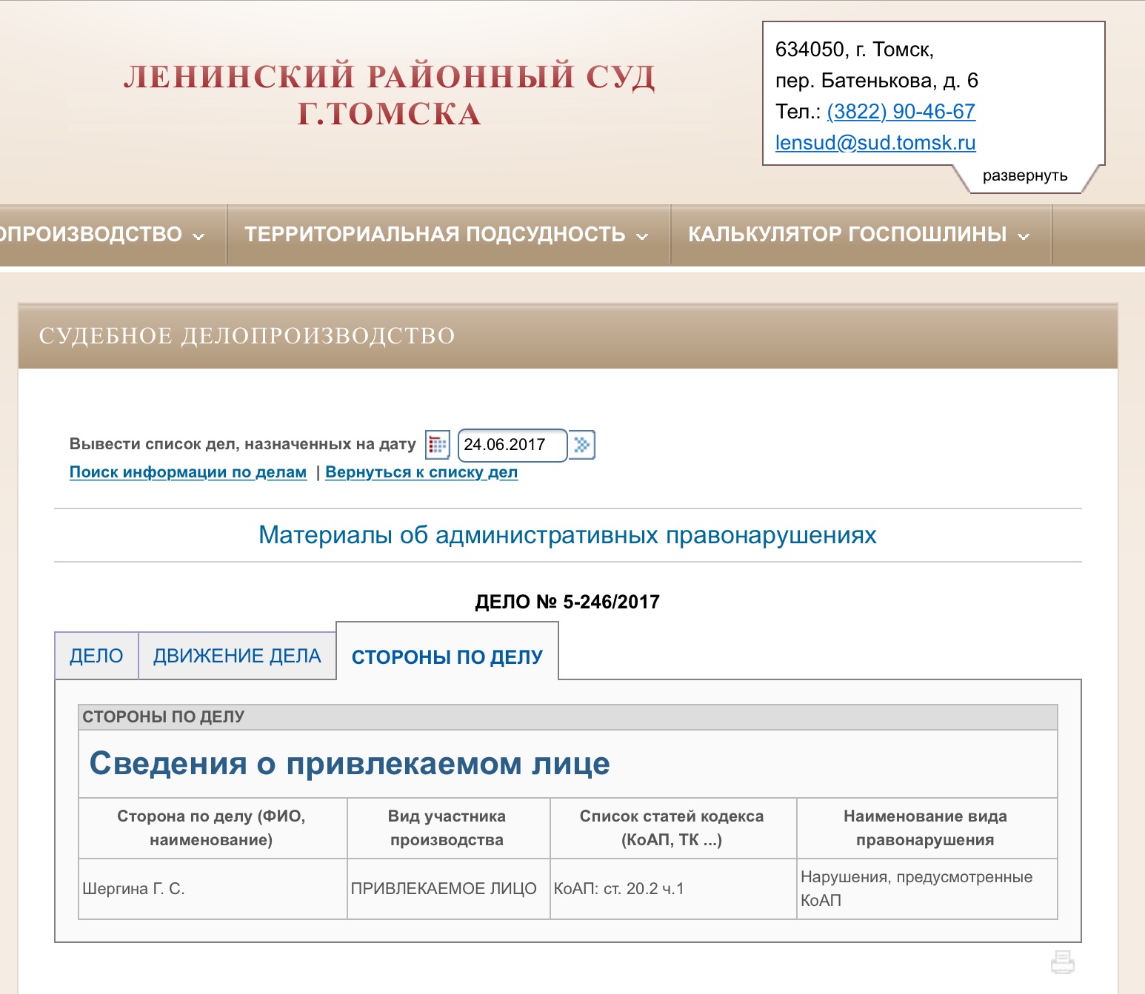Expand the Калькулятор госпошлины menu

861,235
